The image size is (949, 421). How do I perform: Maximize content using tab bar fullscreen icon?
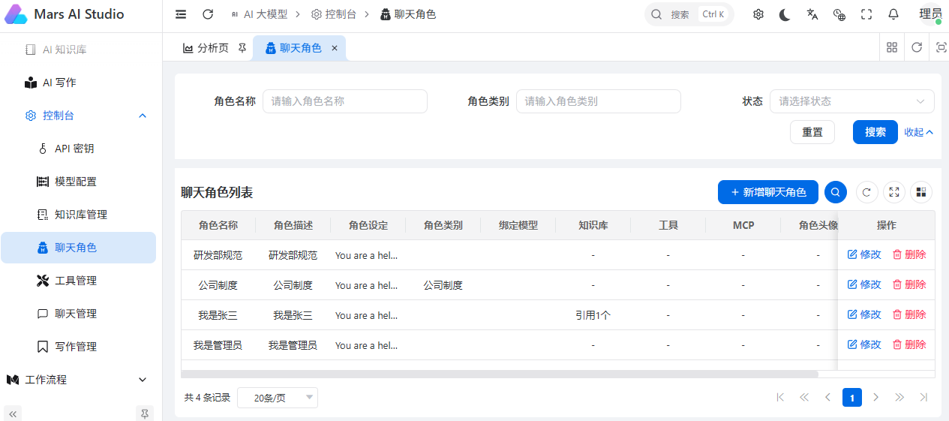941,47
